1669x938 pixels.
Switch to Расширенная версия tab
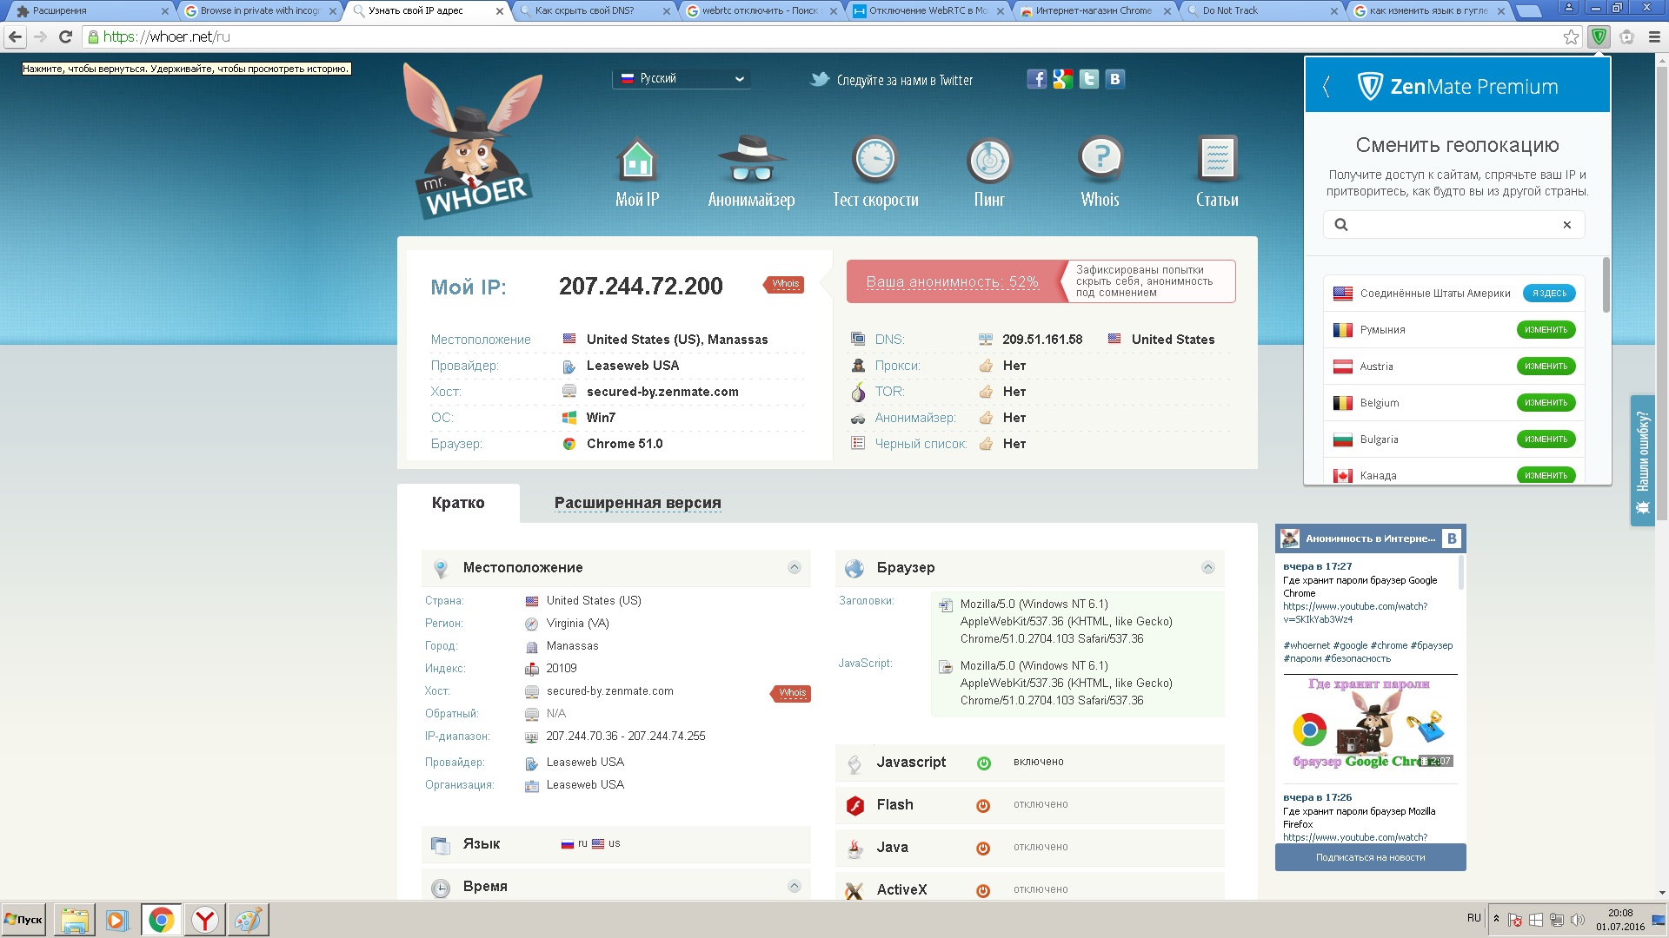point(637,503)
